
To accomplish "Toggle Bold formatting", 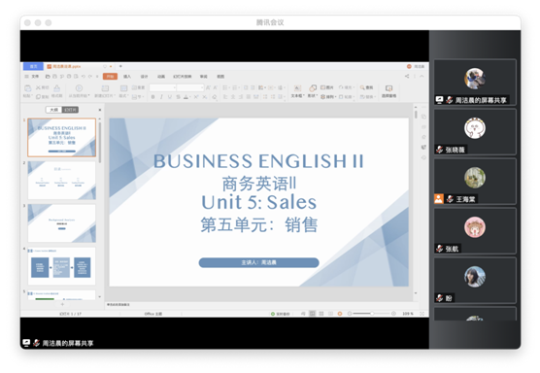I will pos(152,97).
